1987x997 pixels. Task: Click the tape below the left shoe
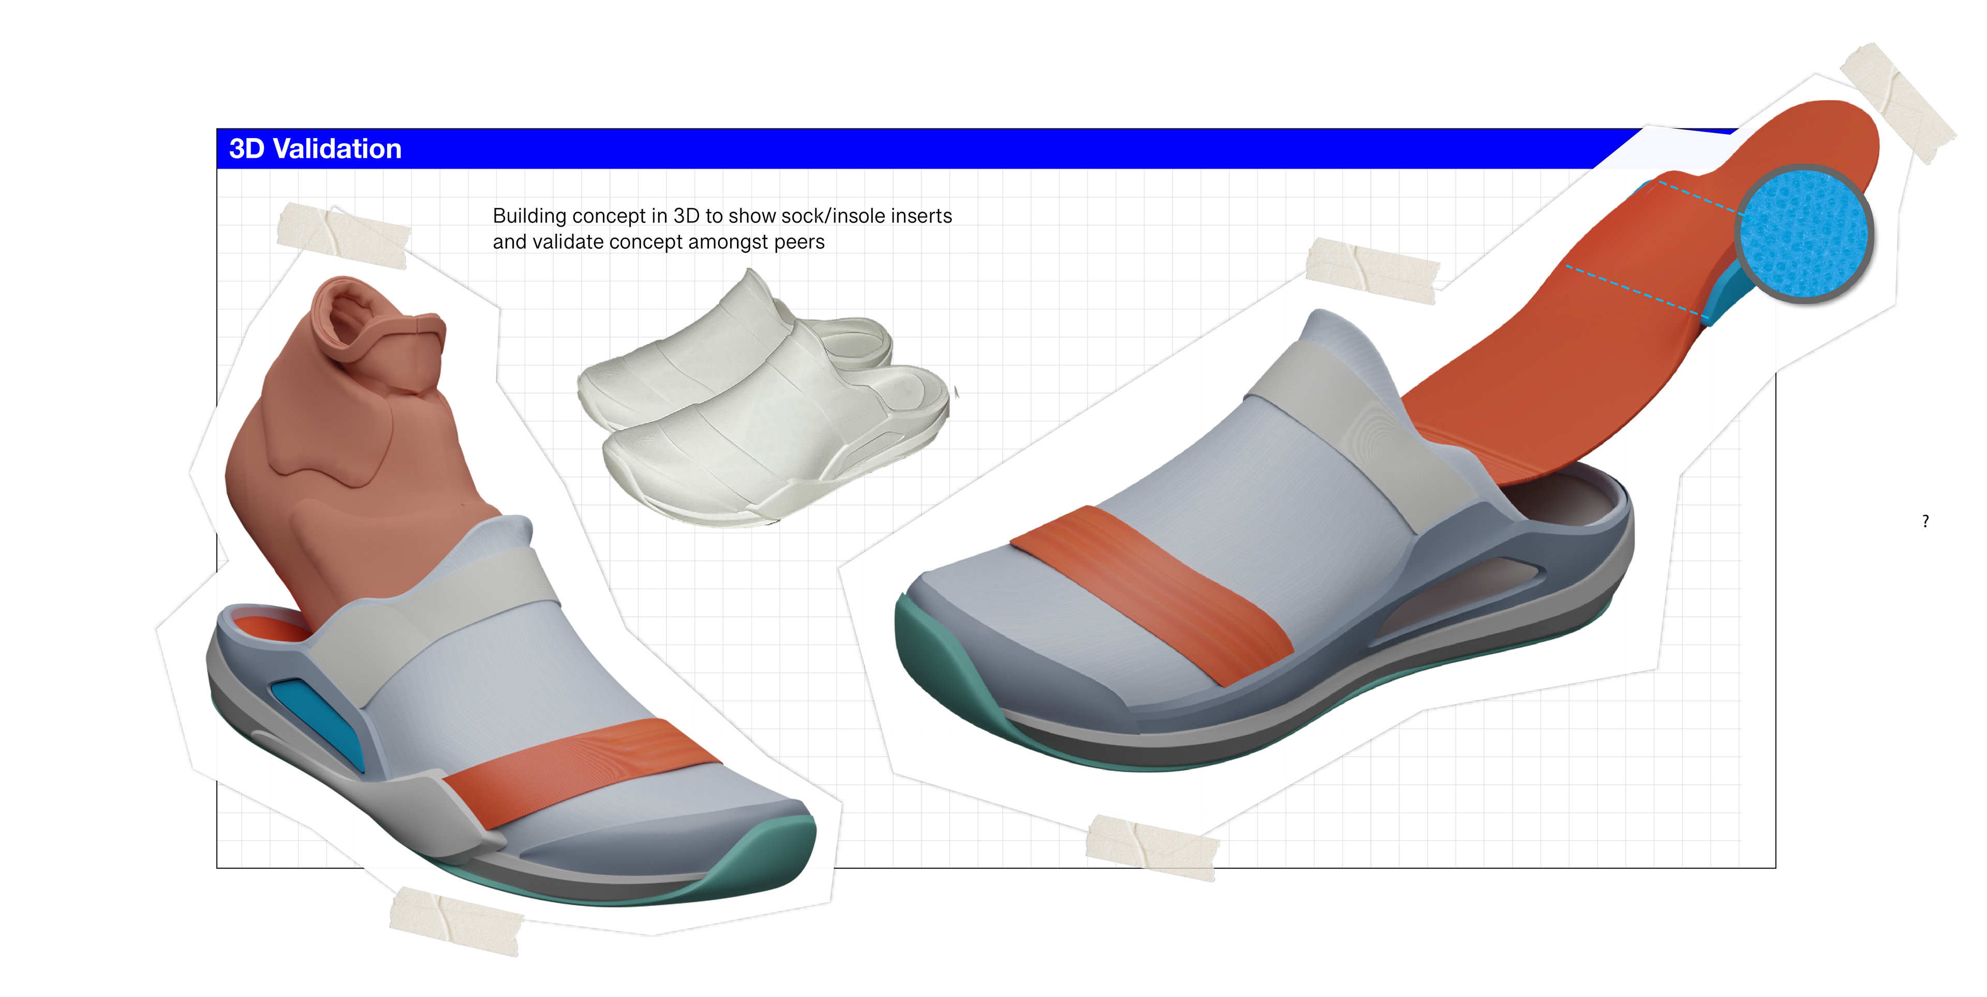pos(455,921)
